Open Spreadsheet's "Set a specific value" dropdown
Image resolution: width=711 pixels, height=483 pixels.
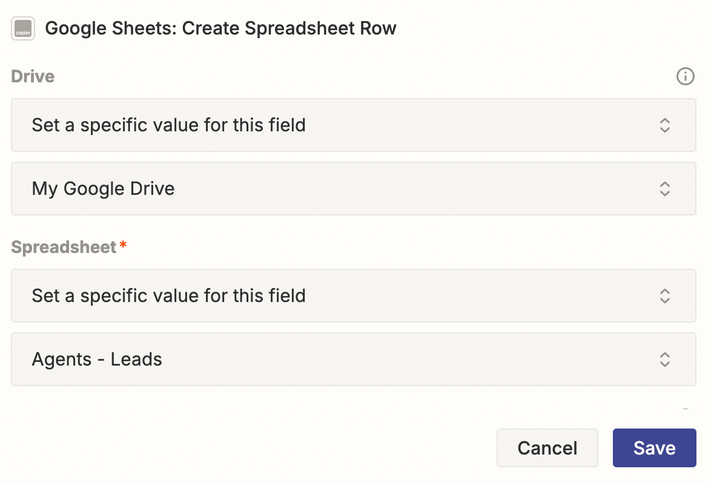coord(353,296)
